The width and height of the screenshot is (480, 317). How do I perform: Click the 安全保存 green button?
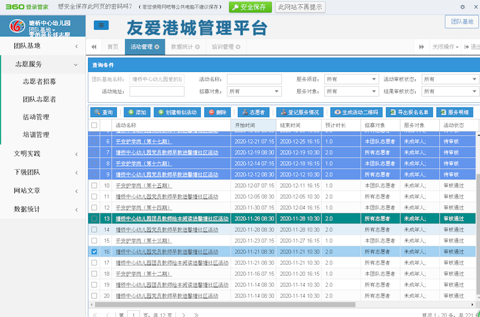point(250,7)
